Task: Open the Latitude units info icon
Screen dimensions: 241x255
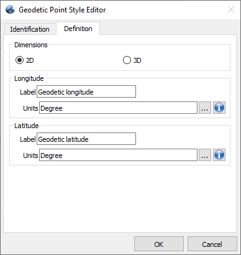Action: point(219,155)
